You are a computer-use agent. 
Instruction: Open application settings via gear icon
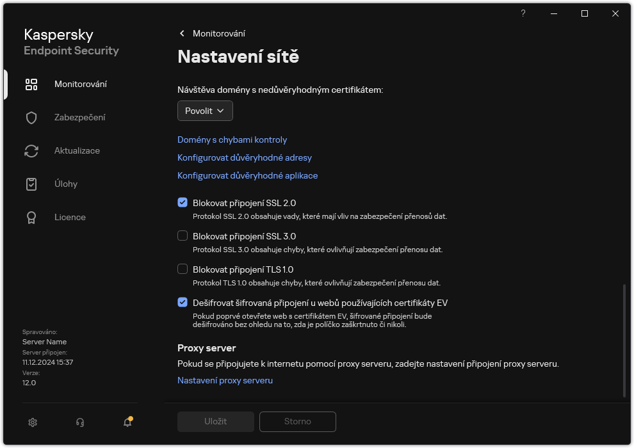[x=32, y=422]
